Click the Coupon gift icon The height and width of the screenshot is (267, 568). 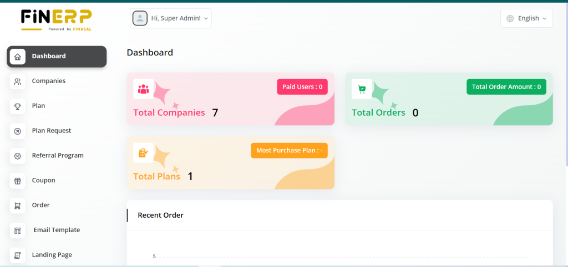point(18,181)
